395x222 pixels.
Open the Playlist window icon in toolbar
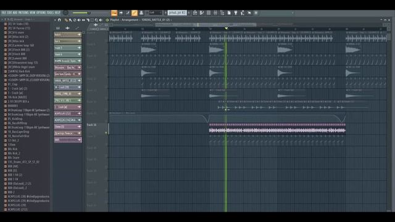click(195, 13)
